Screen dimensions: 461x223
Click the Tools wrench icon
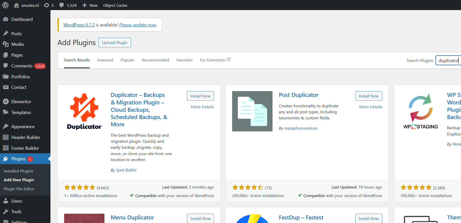point(6,212)
